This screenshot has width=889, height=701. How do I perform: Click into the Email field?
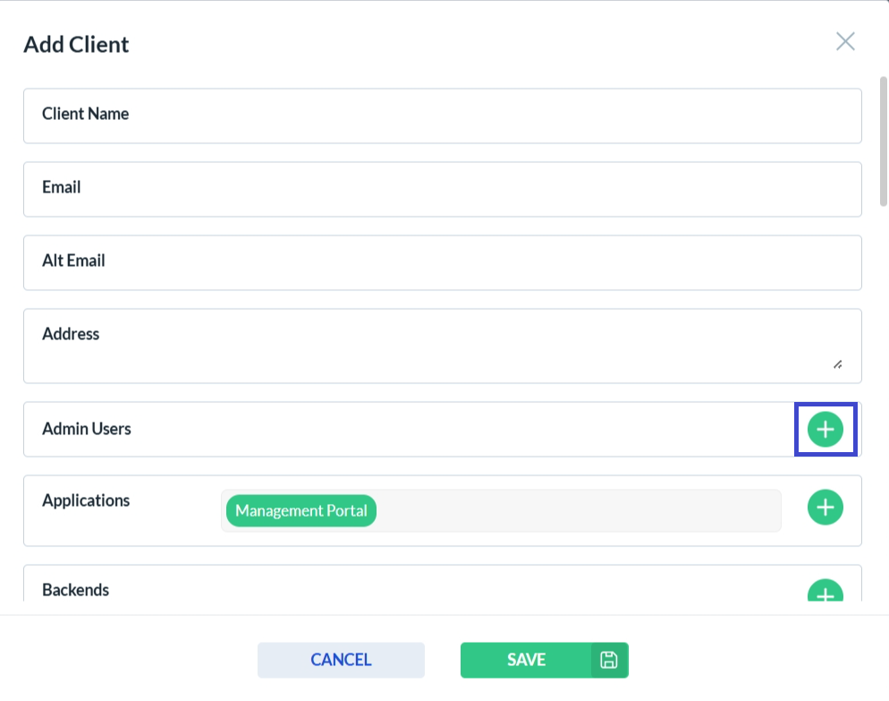pos(442,189)
